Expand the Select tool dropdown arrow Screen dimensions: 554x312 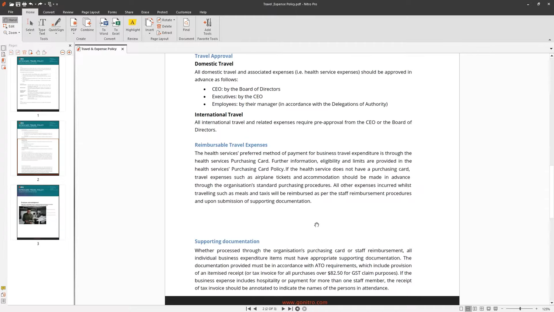(30, 34)
